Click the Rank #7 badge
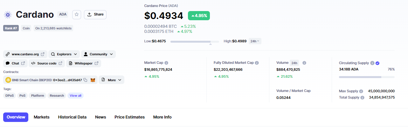This screenshot has height=127, width=408. click(11, 28)
